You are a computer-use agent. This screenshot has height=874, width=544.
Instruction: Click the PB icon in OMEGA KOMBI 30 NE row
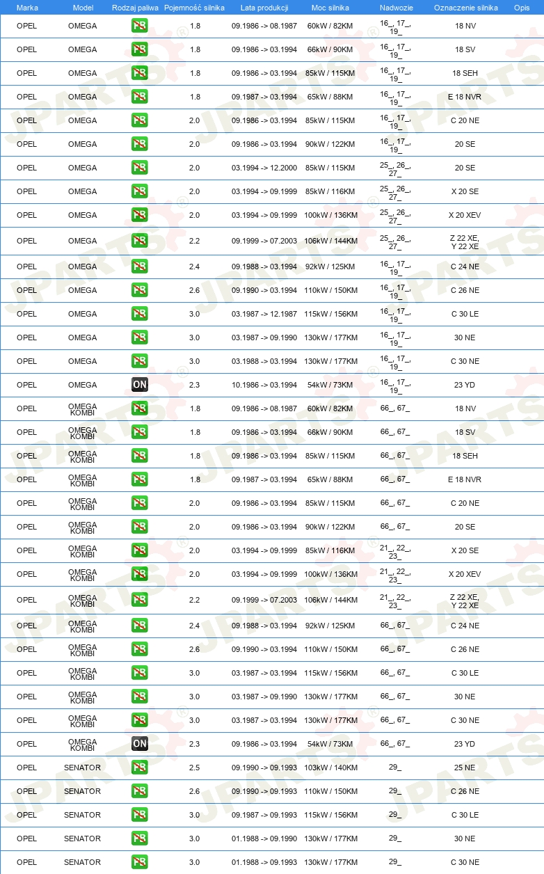[140, 697]
